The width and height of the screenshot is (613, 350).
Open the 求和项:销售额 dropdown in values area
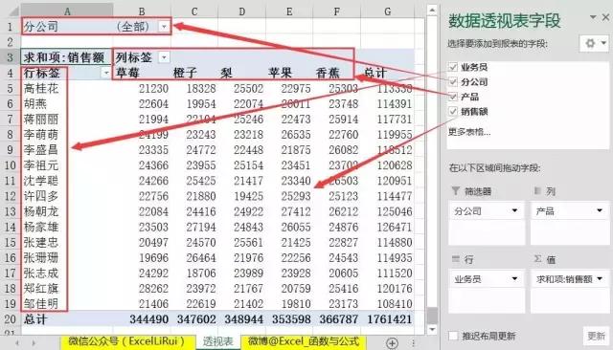(x=600, y=278)
